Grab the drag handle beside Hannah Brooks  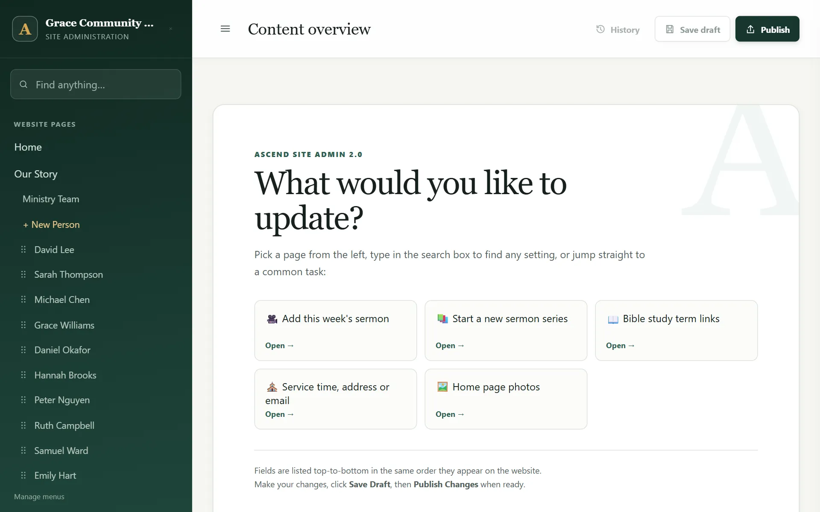23,375
